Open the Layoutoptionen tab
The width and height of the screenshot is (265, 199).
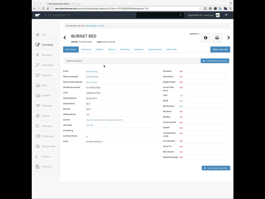155,49
